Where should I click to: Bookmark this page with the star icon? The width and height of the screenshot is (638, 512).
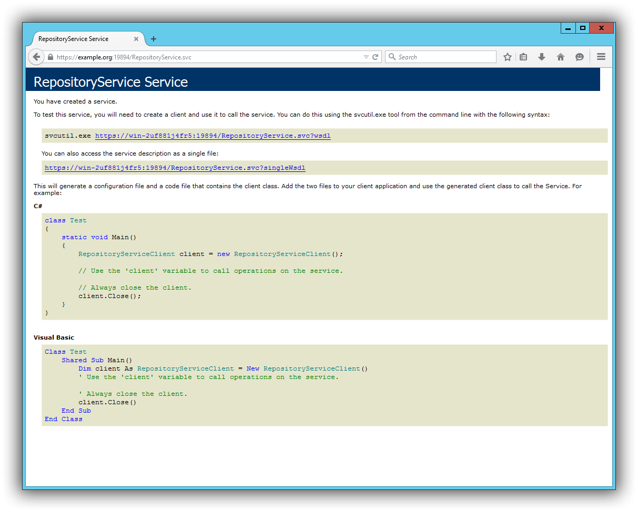pos(508,57)
